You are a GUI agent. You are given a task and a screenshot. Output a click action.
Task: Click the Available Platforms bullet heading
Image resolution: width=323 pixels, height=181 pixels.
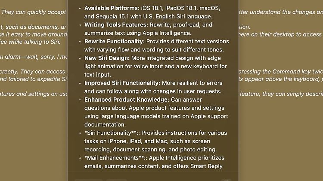pos(112,8)
